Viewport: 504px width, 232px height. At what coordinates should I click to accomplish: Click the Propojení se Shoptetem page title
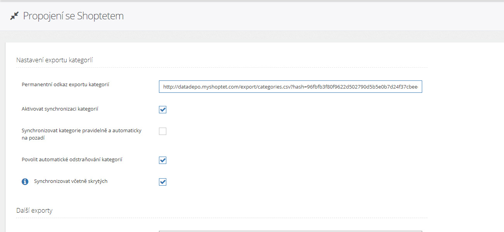(73, 16)
